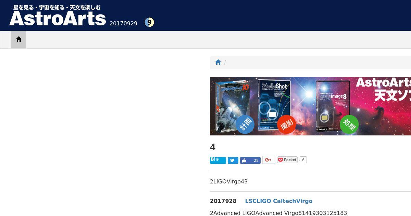This screenshot has height=216, width=411.
Task: Share via Hatena Bookmark B! button
Action: 218,160
